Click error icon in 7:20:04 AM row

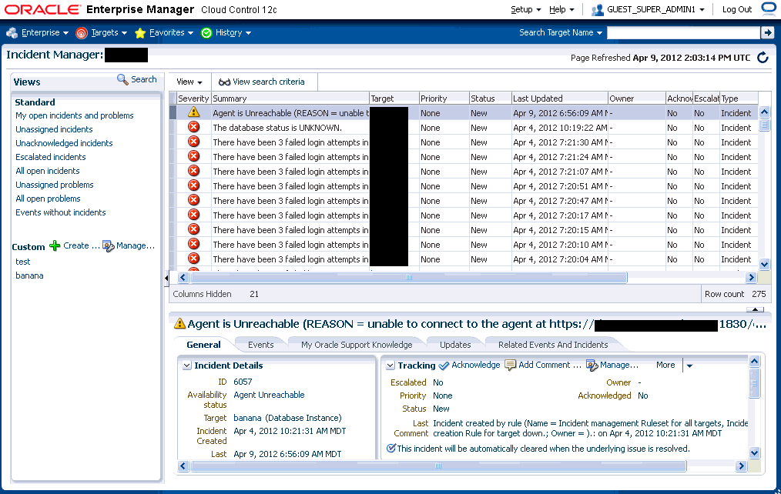click(x=194, y=259)
